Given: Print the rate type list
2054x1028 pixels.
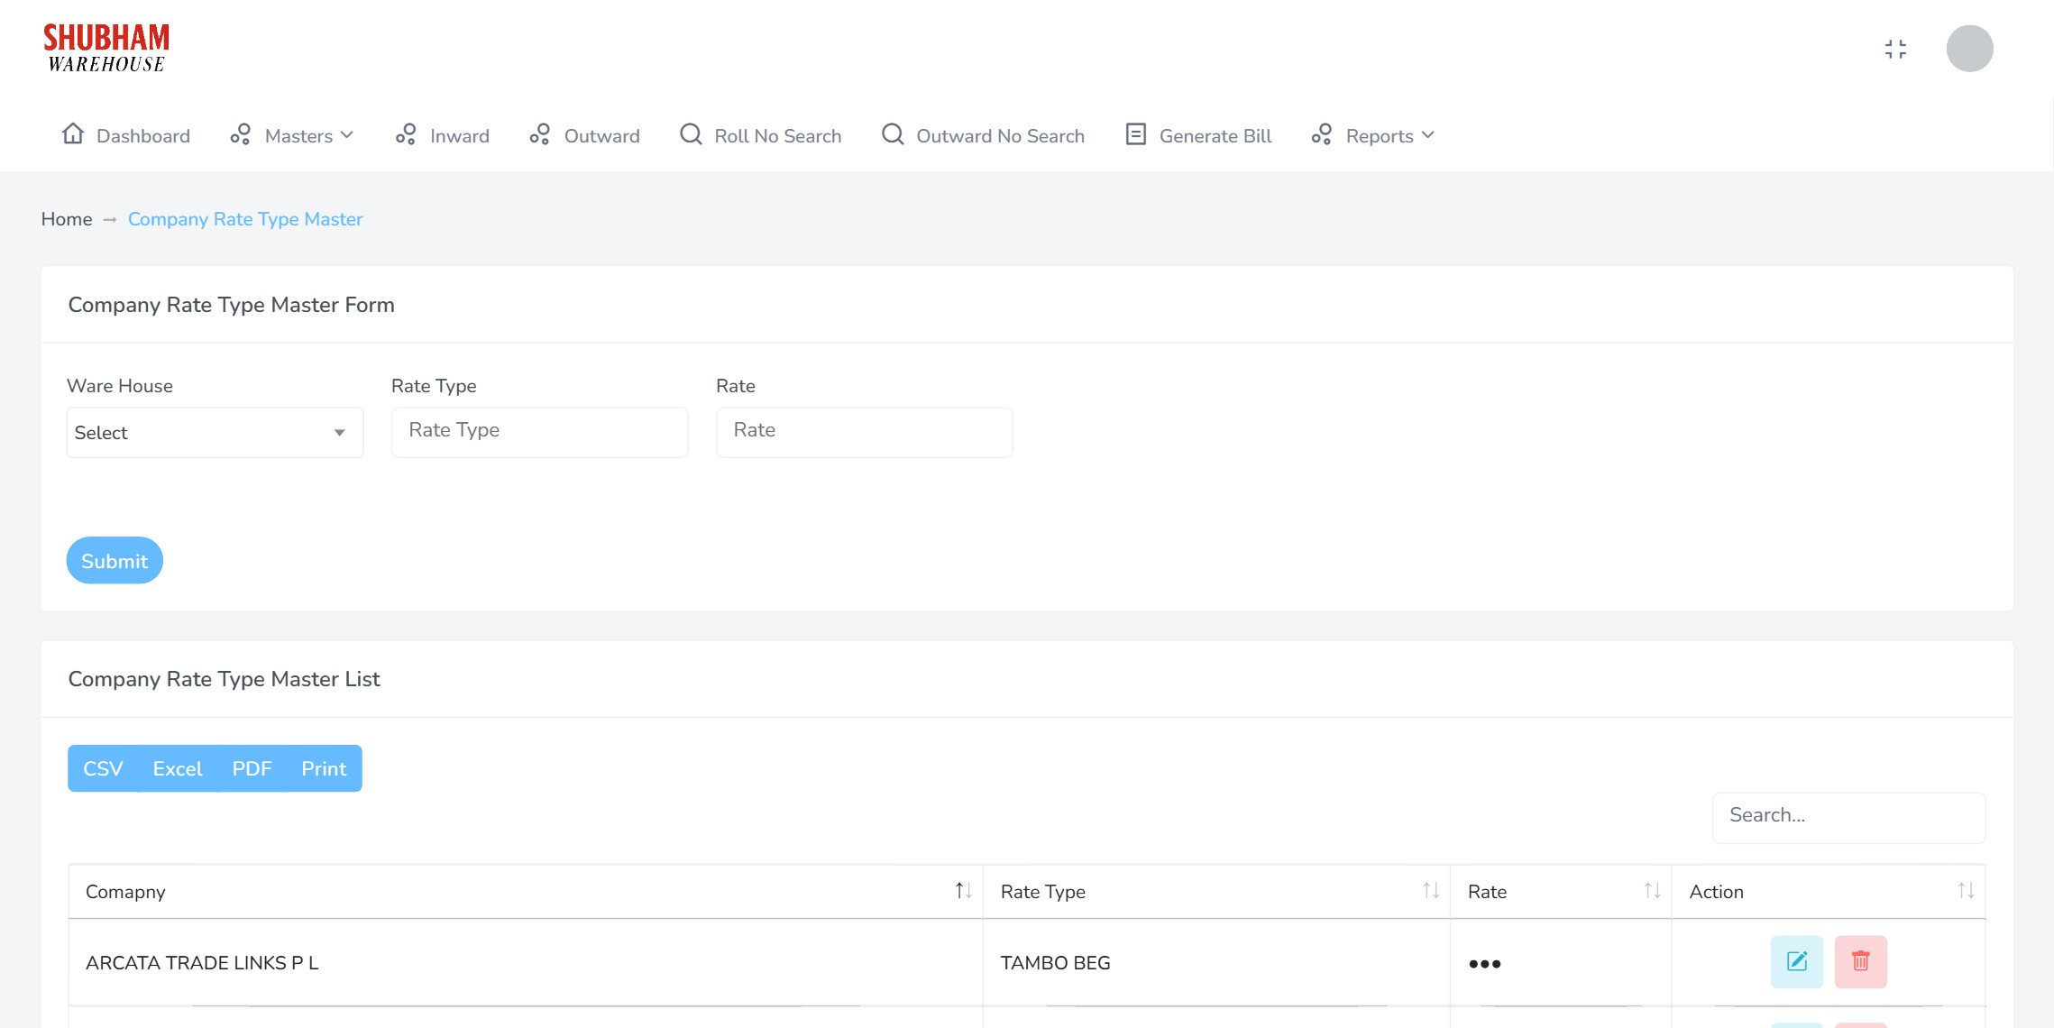Looking at the screenshot, I should click(324, 768).
